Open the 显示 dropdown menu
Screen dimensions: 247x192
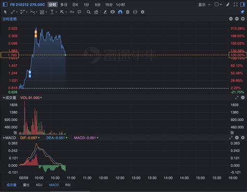click(x=204, y=5)
